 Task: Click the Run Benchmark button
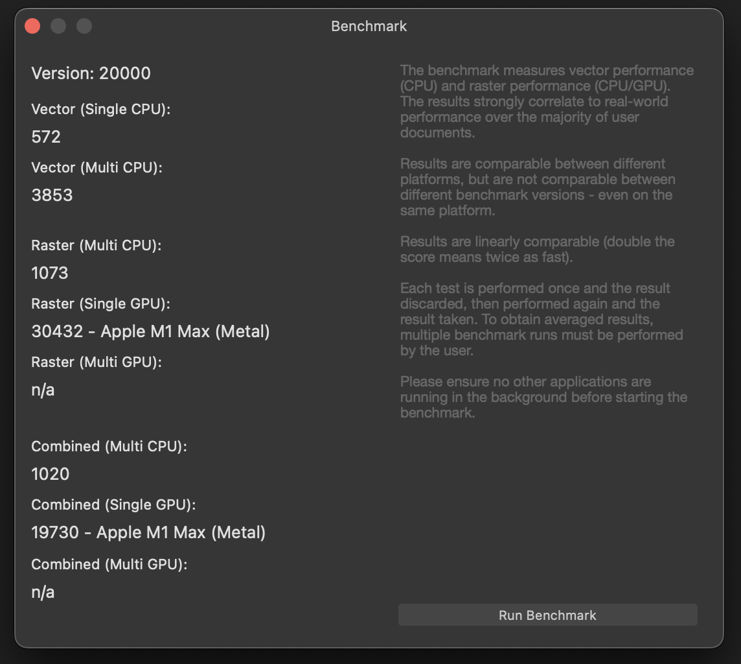coord(548,615)
